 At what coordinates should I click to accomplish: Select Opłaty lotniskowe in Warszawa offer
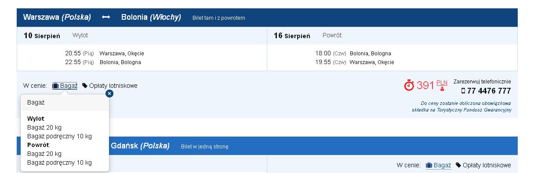pyautogui.click(x=113, y=86)
